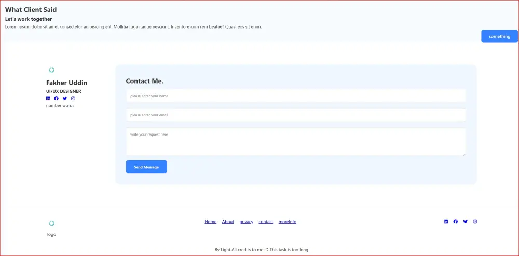
Task: Open the Instagram icon under UI/UX Designer
Action: (x=74, y=98)
